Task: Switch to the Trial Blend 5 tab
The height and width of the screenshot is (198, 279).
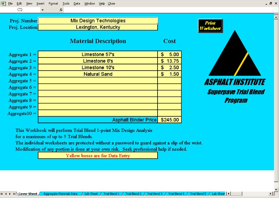Action: pos(198,194)
